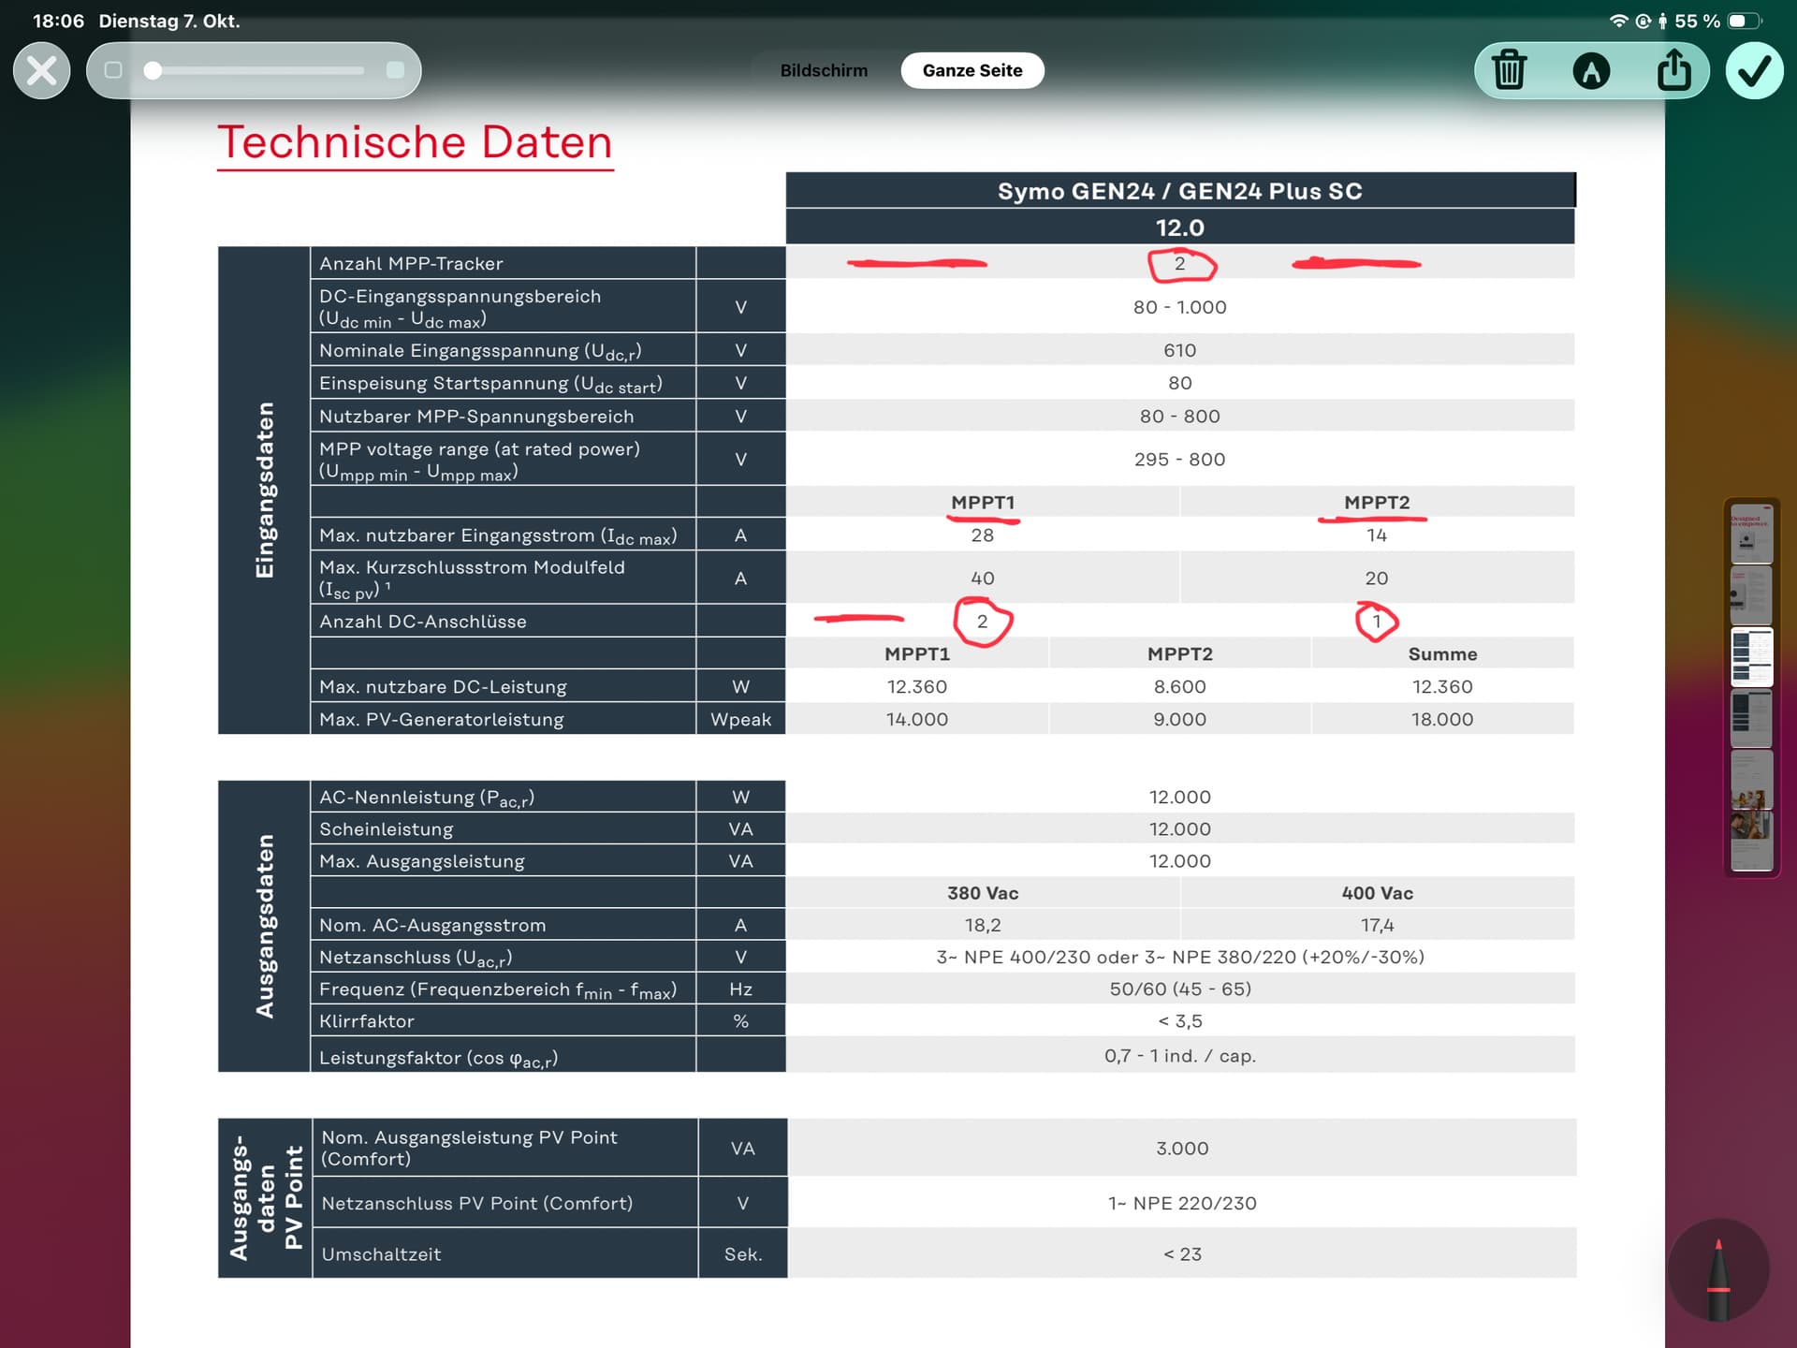Tap the battery indicator in status bar
Screen dimensions: 1797x1348
[x=1743, y=21]
